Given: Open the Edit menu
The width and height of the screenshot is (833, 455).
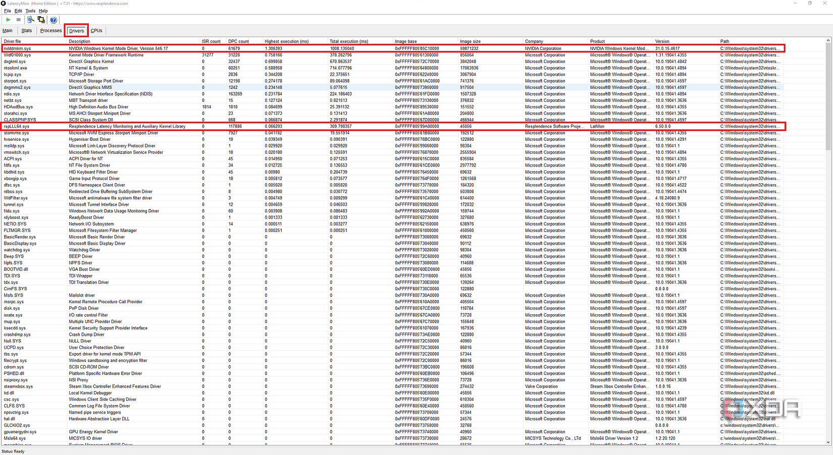Looking at the screenshot, I should [18, 11].
